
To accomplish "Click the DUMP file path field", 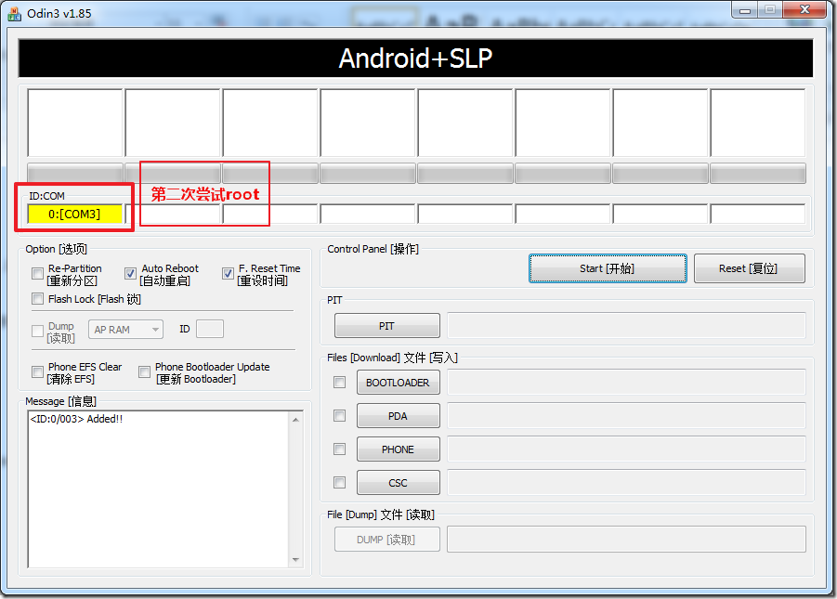I will point(626,540).
